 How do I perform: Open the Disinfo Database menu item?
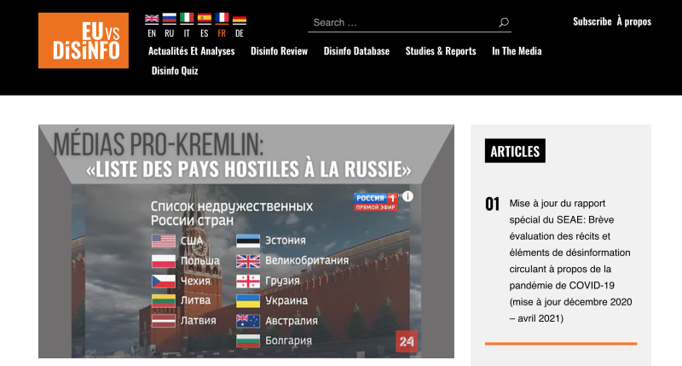coord(356,51)
